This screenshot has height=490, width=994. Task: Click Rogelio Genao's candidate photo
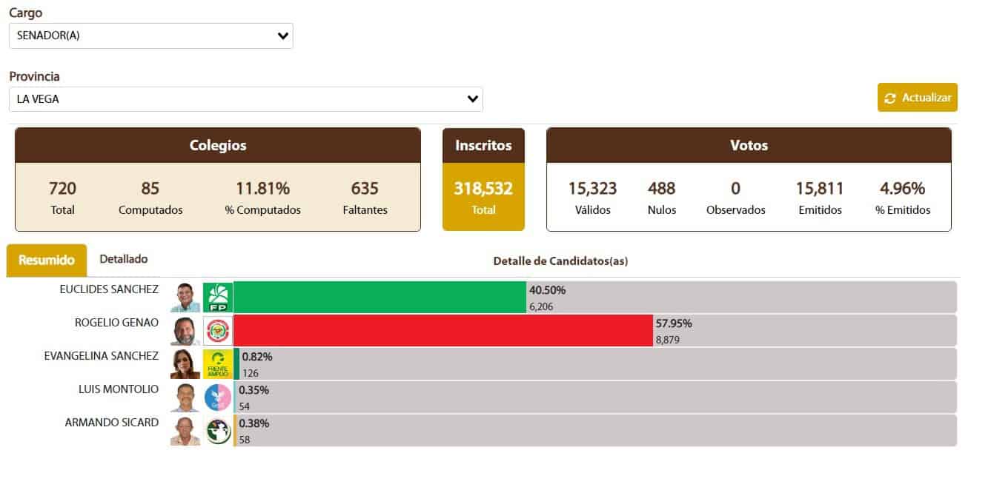tap(185, 330)
